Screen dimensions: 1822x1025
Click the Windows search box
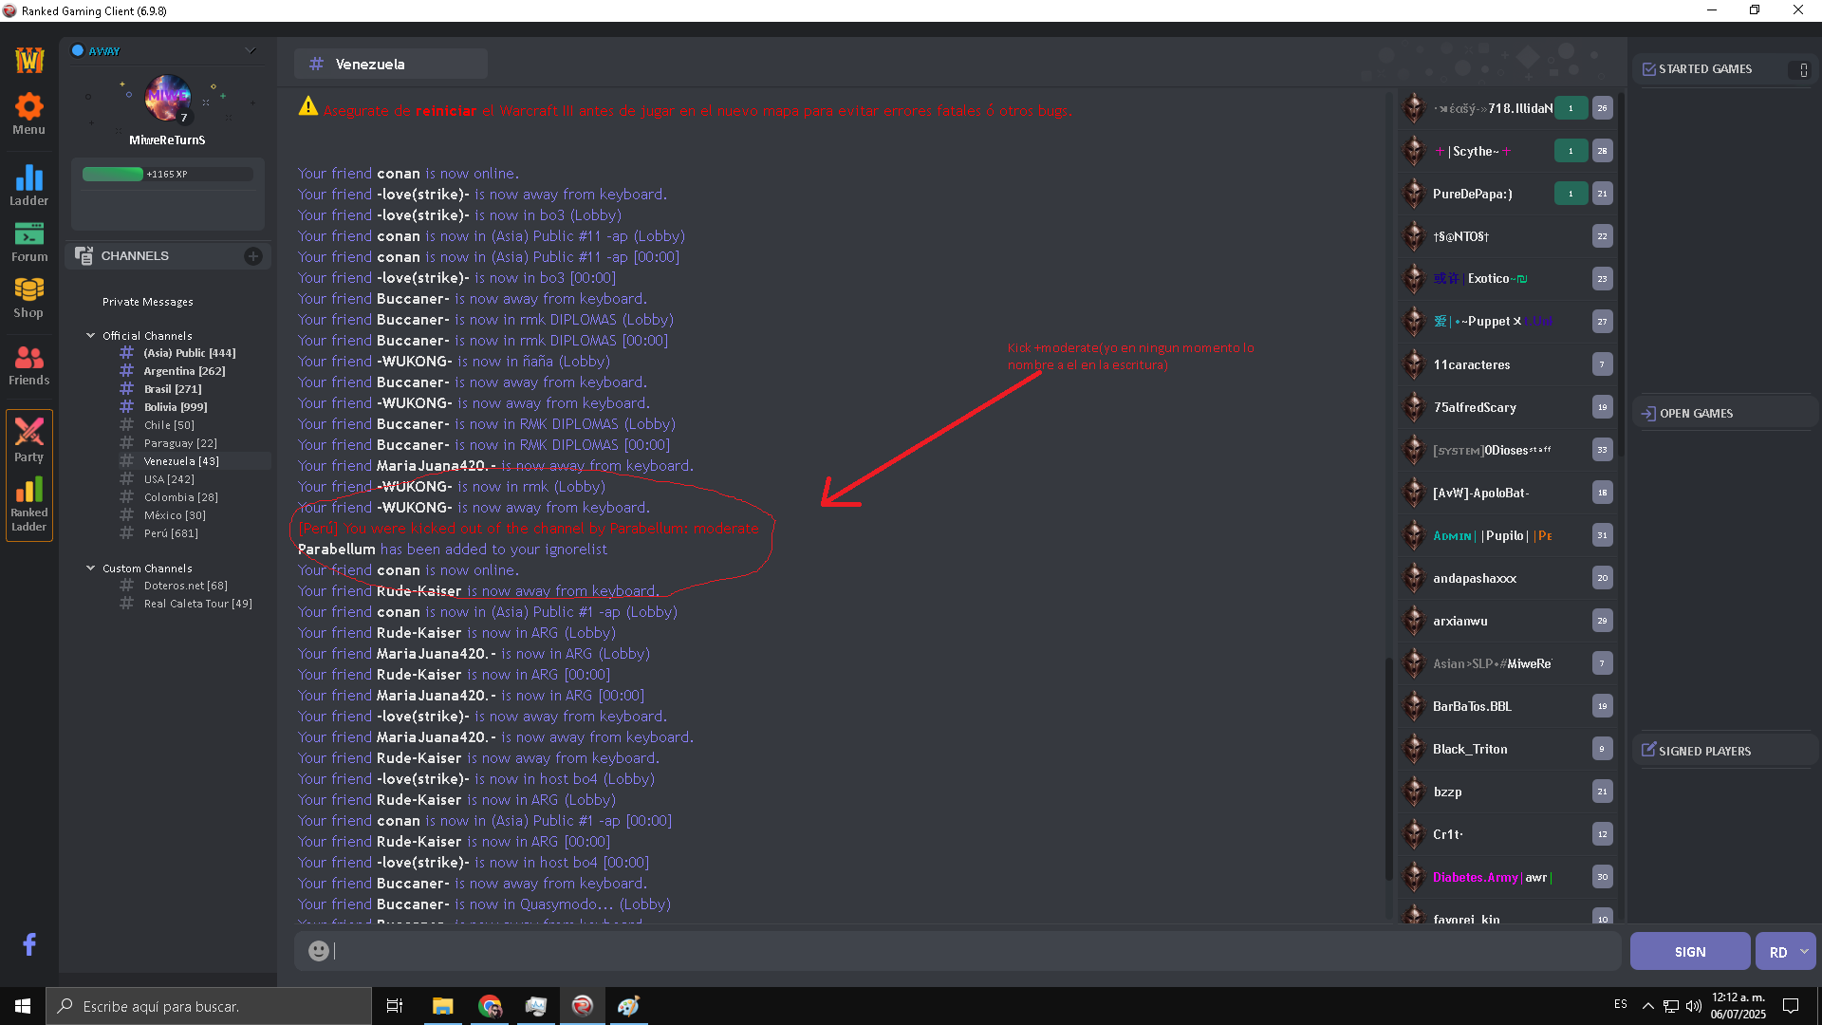pos(209,1006)
